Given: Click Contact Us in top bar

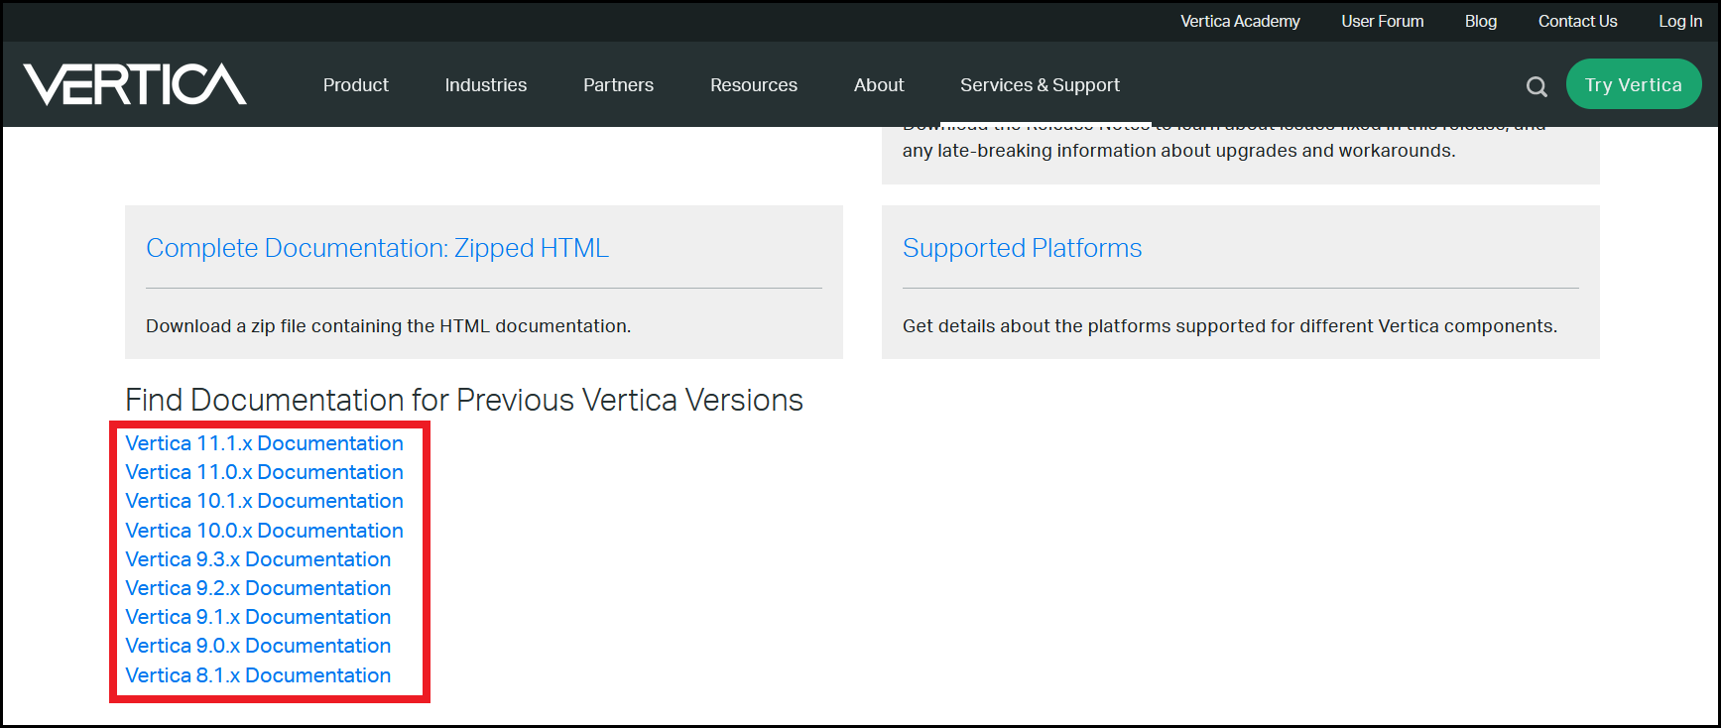Looking at the screenshot, I should coord(1577,21).
